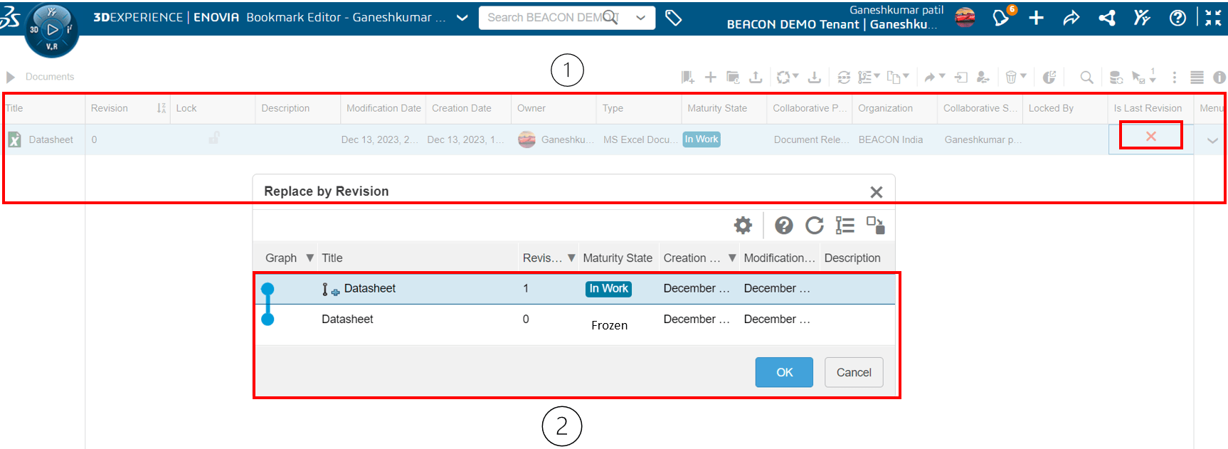Click the Revision column sort icon
1228x449 pixels.
click(x=162, y=108)
